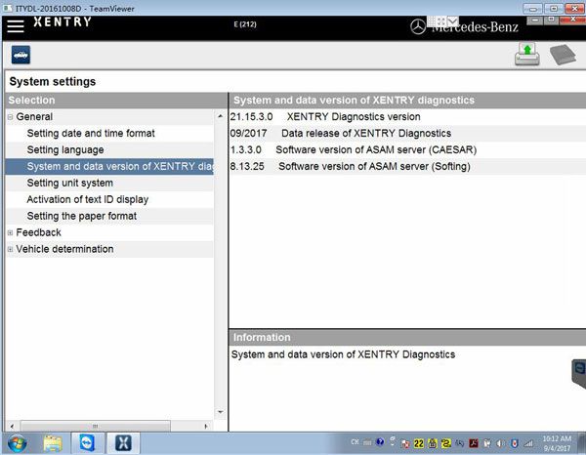Image resolution: width=586 pixels, height=455 pixels.
Task: Click the shield security tray icon
Action: click(515, 443)
